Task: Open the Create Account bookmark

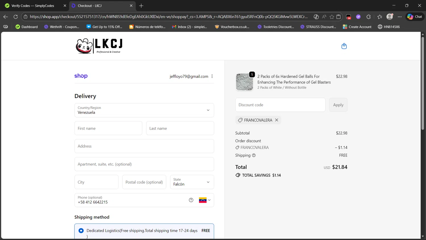Action: [357, 27]
